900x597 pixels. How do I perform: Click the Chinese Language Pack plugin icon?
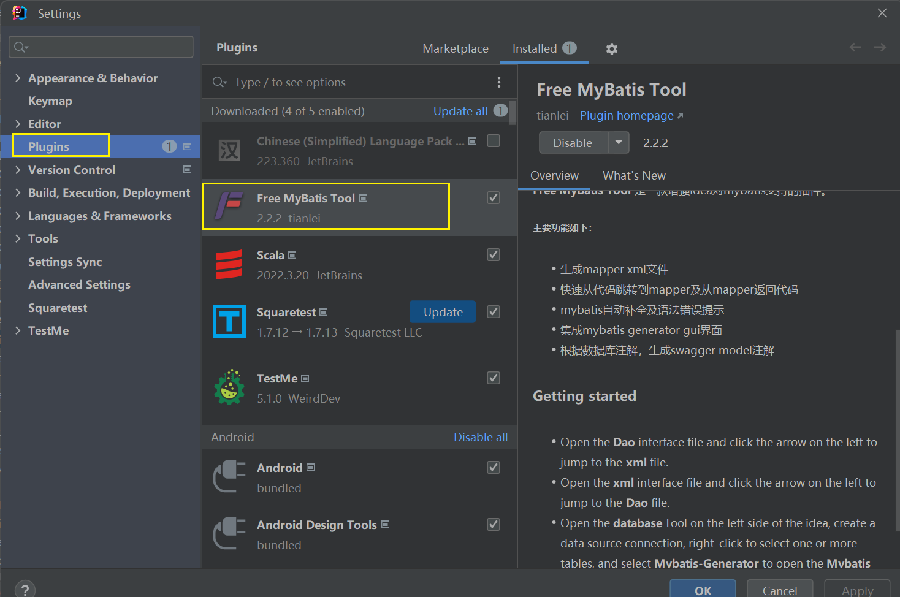tap(229, 150)
